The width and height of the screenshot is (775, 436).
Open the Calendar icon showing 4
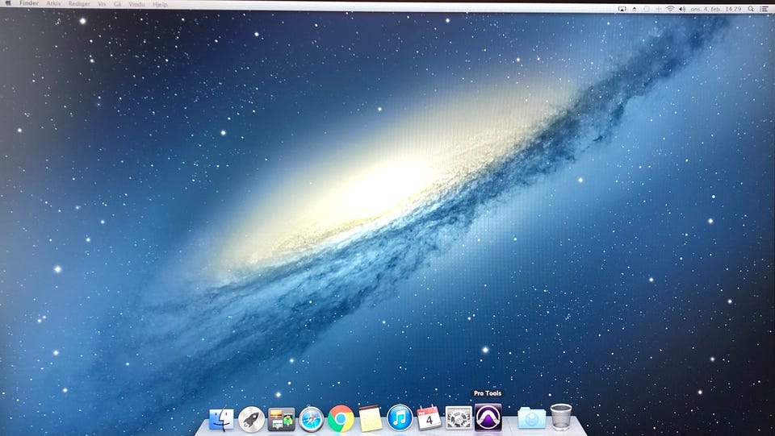[429, 418]
